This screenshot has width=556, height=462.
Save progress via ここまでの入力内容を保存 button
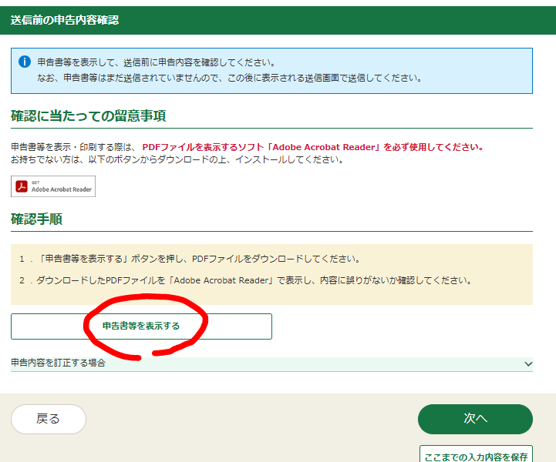pyautogui.click(x=476, y=456)
